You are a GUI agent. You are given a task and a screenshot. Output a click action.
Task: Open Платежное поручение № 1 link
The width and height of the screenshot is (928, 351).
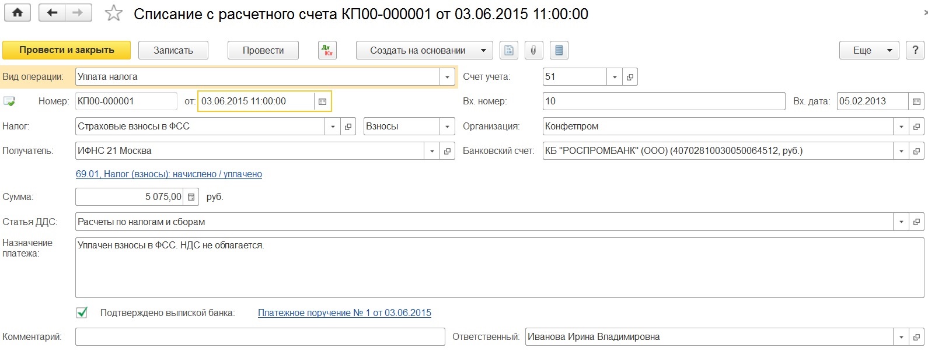click(x=344, y=313)
